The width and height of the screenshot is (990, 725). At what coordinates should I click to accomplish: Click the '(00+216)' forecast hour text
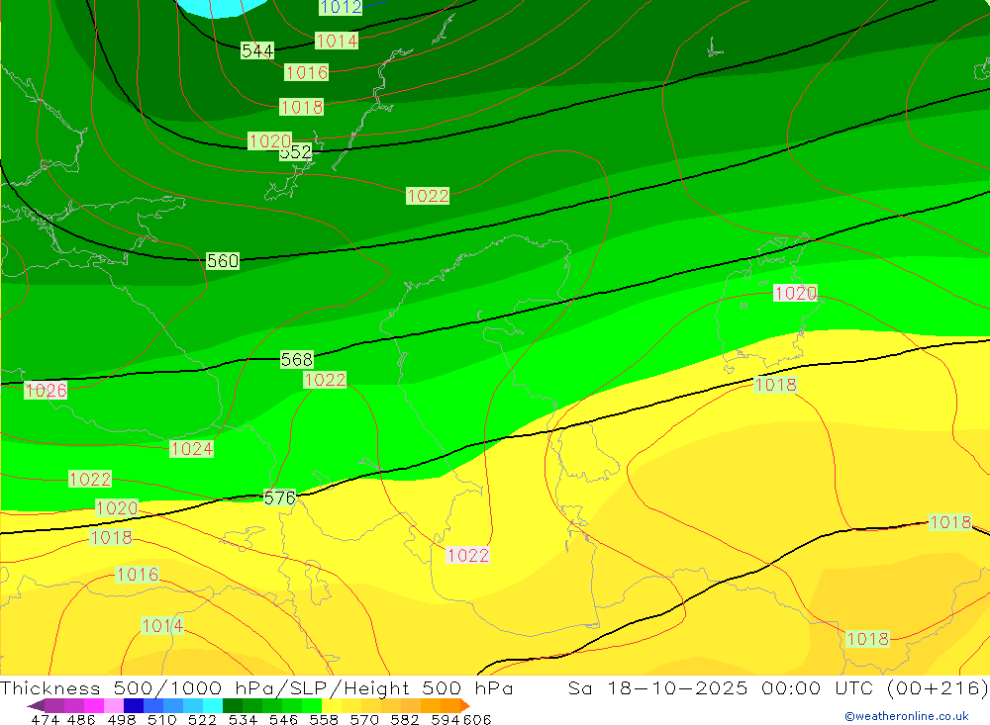[x=938, y=687]
